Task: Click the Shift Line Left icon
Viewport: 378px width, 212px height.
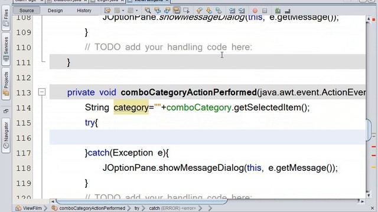Action: (x=232, y=11)
